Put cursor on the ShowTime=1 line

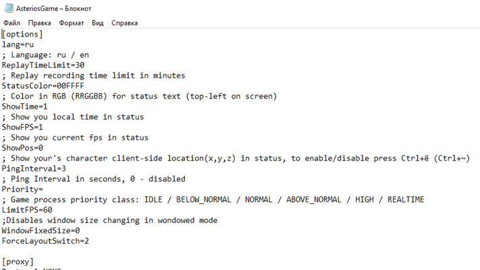pos(25,107)
